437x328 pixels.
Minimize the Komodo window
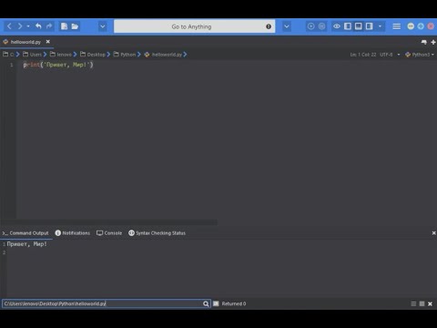411,26
